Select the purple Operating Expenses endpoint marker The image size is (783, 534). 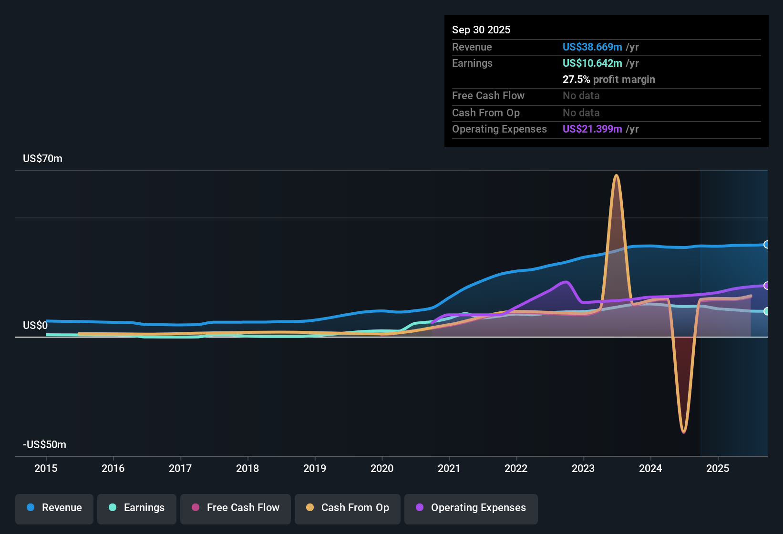pos(767,286)
